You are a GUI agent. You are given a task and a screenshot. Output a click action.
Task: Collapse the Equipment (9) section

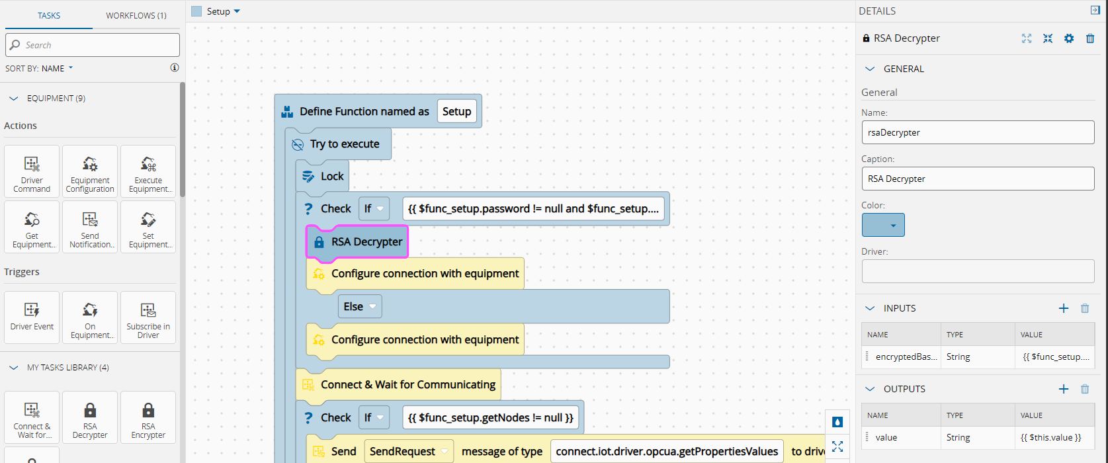point(13,99)
